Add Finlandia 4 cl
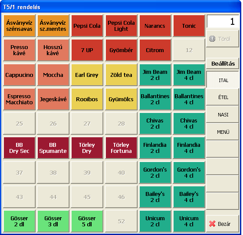243x235 pixels. pos(189,148)
